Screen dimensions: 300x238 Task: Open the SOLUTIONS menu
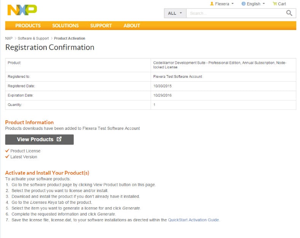click(65, 26)
